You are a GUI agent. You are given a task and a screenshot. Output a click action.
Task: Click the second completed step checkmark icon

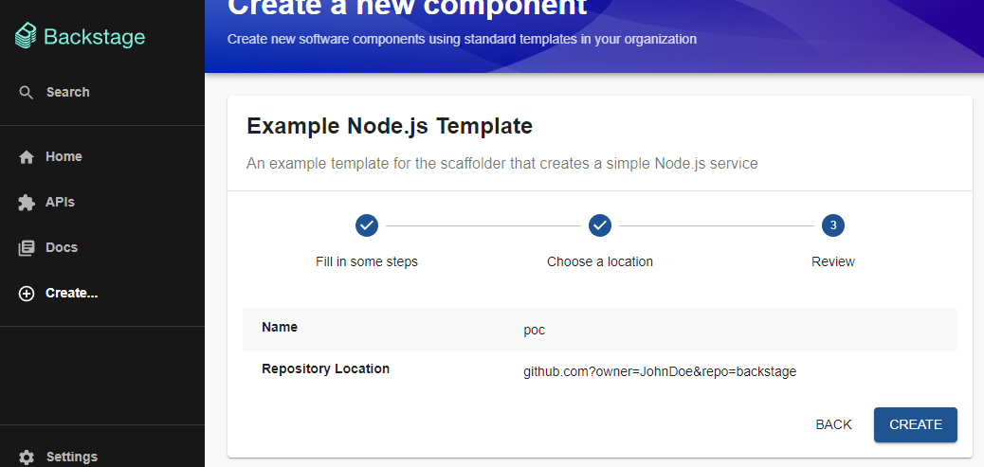pos(600,225)
